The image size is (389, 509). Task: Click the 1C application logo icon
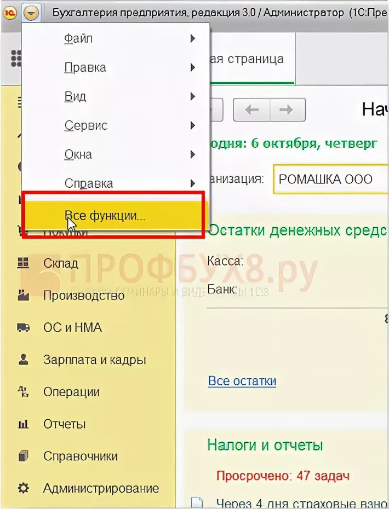(10, 13)
